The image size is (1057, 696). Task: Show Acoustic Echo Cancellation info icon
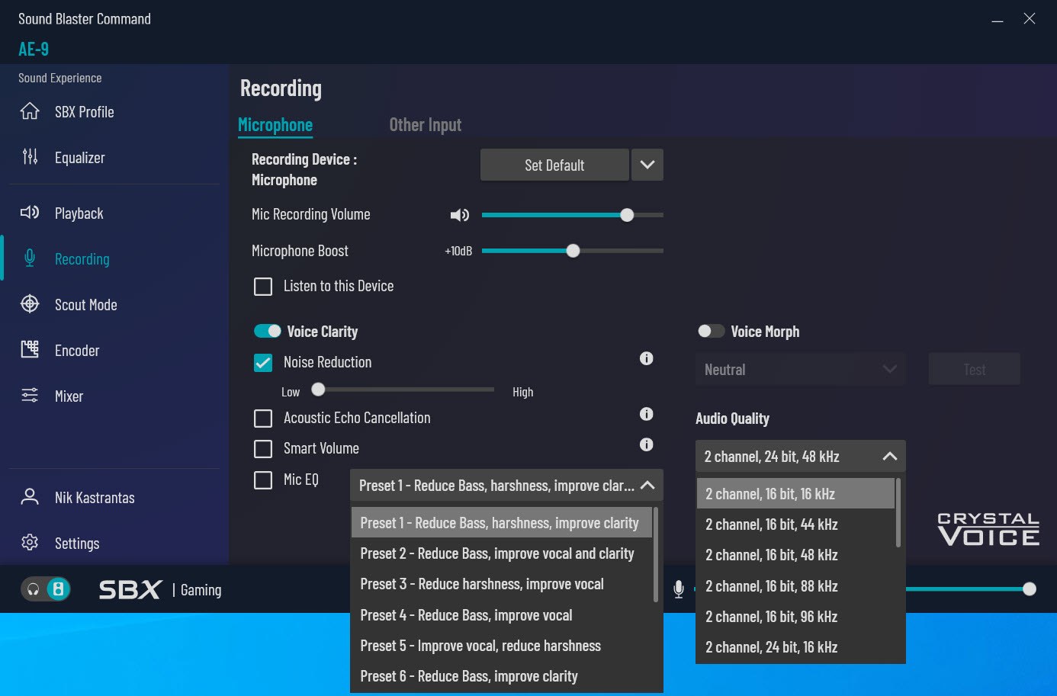tap(647, 414)
